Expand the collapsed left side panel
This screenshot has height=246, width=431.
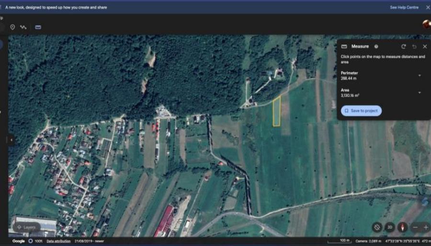tap(11, 139)
